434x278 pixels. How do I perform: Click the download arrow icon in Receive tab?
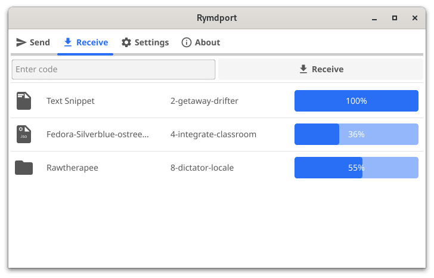tap(68, 42)
